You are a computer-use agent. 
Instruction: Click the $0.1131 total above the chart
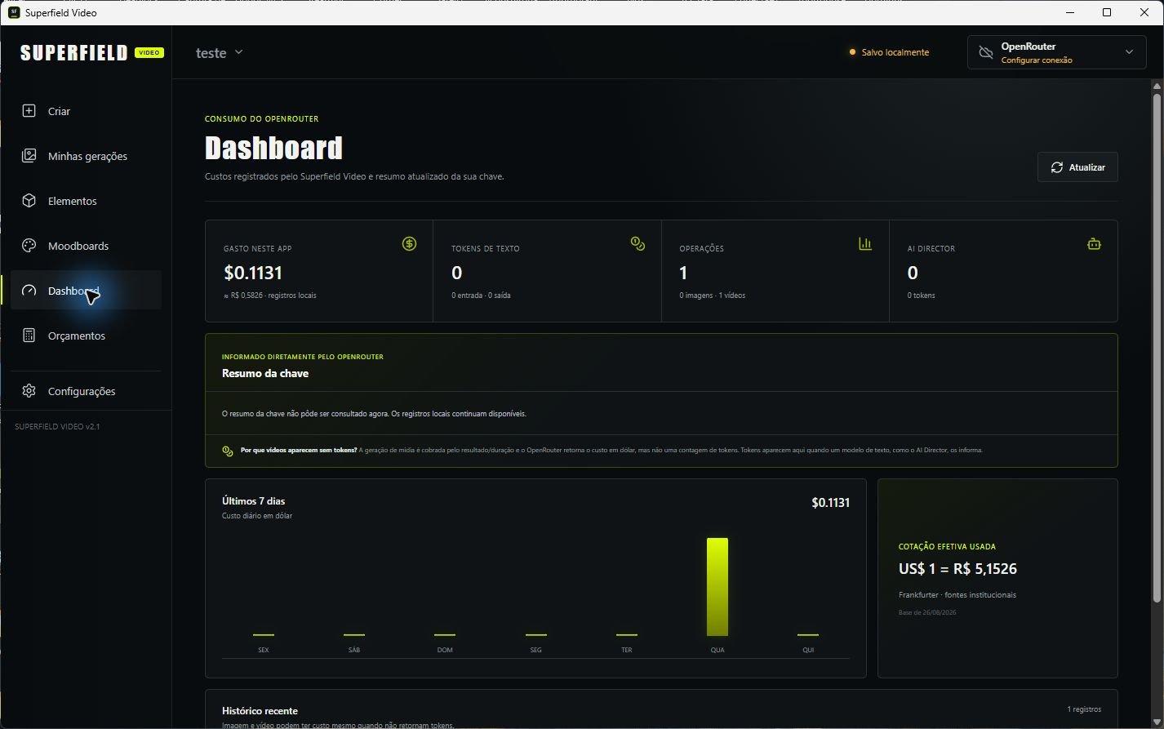pos(830,503)
